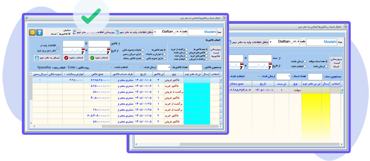Open calendar picker for the end date in invoices window
370x161 pixels.
pos(83,50)
